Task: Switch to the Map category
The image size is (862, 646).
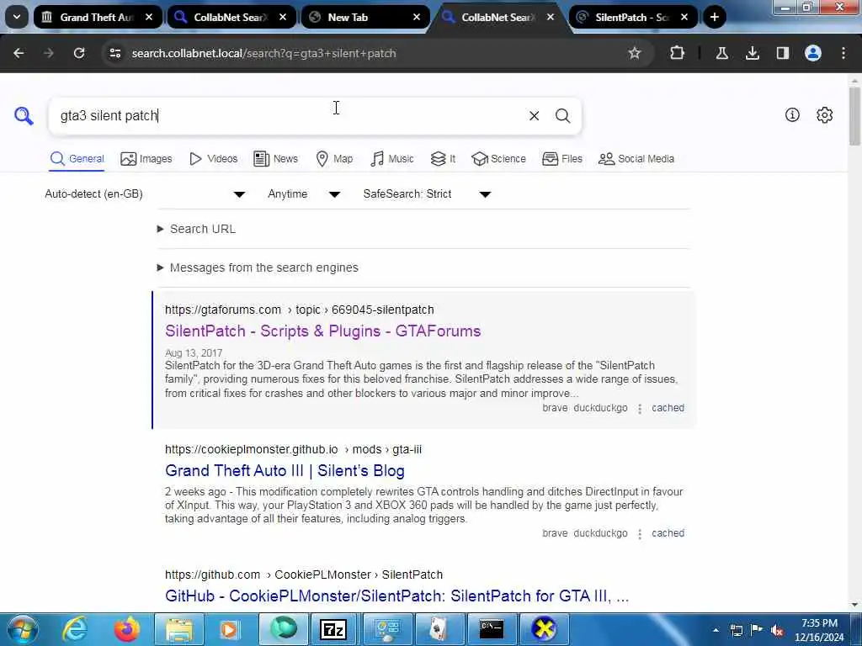Action: coord(334,159)
